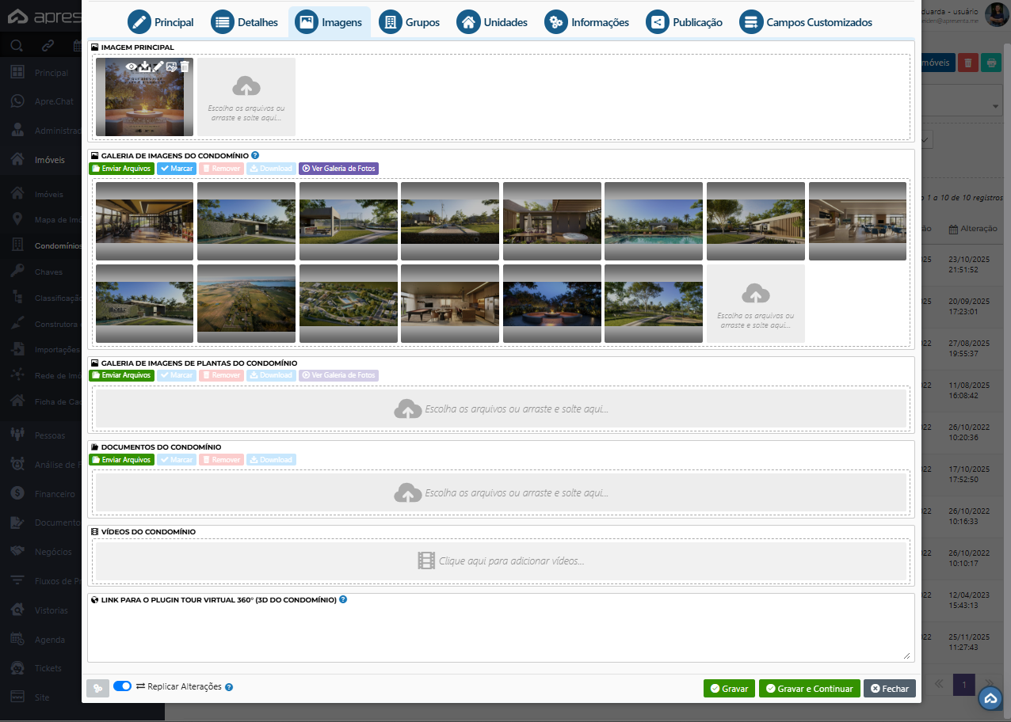Click the eye icon on the main image
This screenshot has height=722, width=1011.
(131, 67)
